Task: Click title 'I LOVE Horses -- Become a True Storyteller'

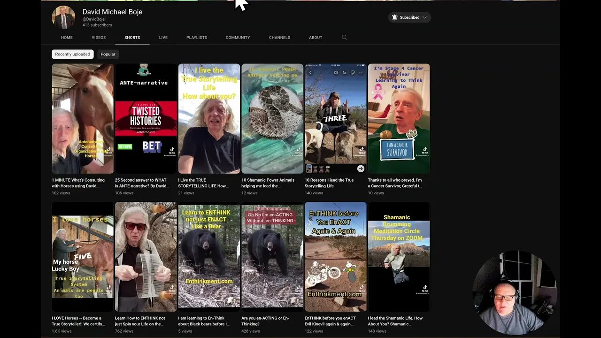Action: coord(78,321)
